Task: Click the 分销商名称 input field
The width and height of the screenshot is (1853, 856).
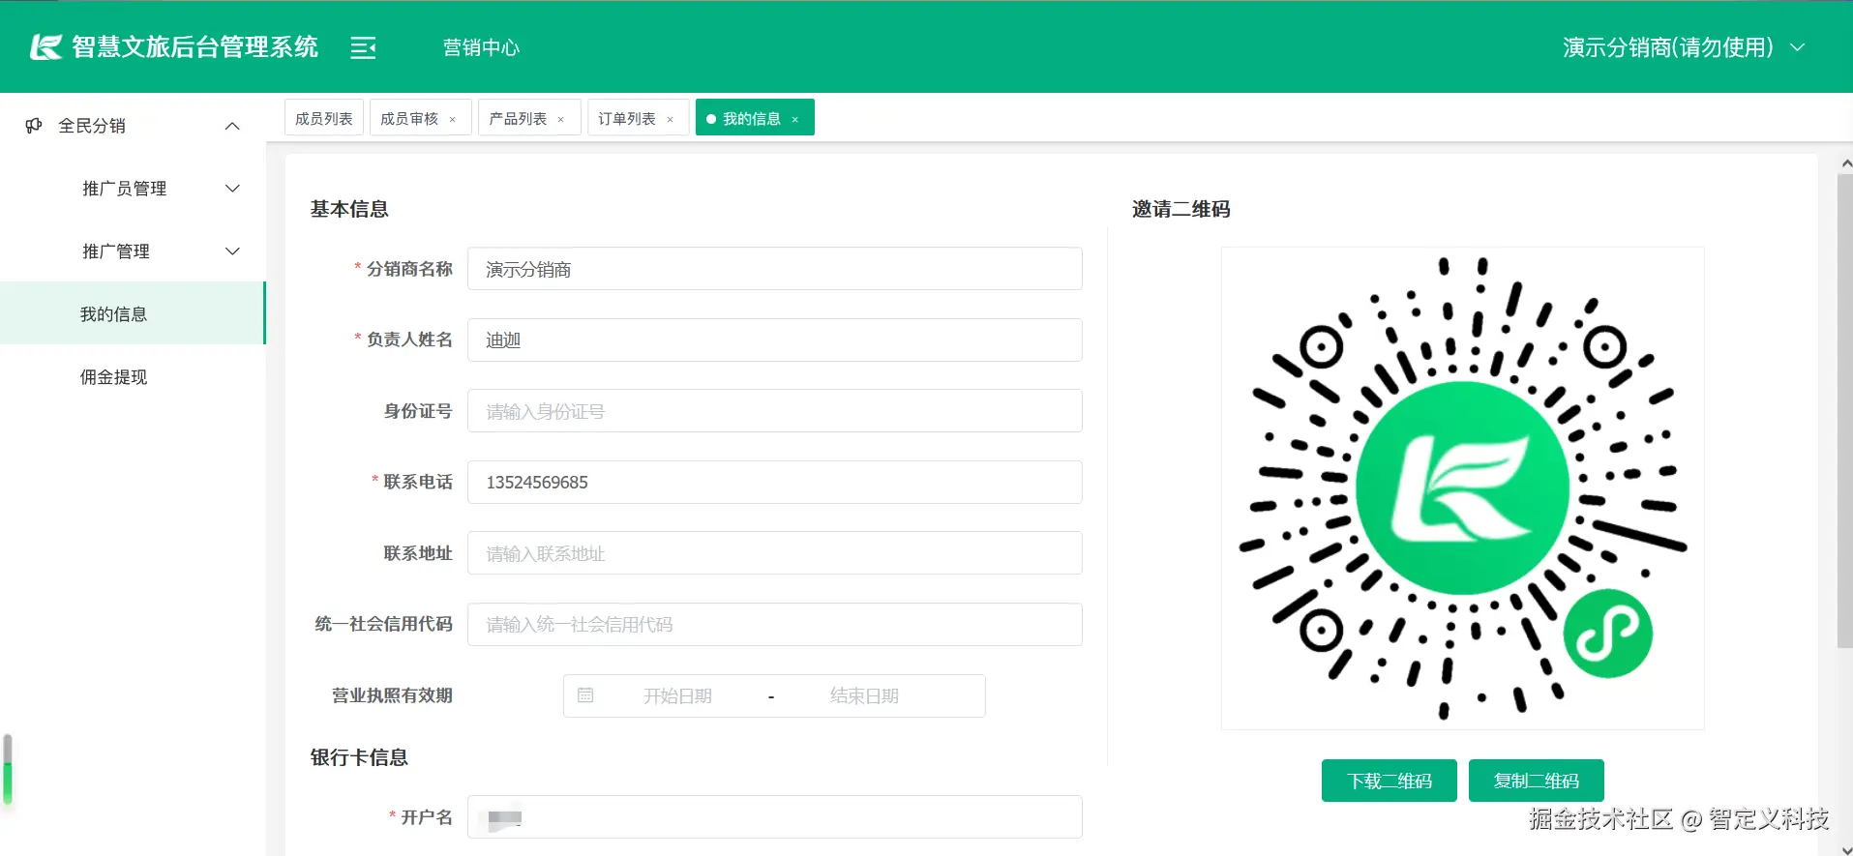Action: (775, 269)
